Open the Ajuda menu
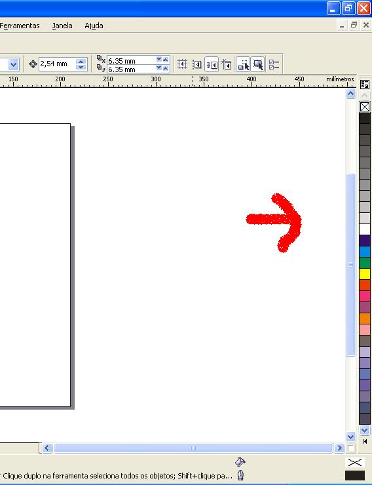This screenshot has width=372, height=485. click(x=94, y=26)
